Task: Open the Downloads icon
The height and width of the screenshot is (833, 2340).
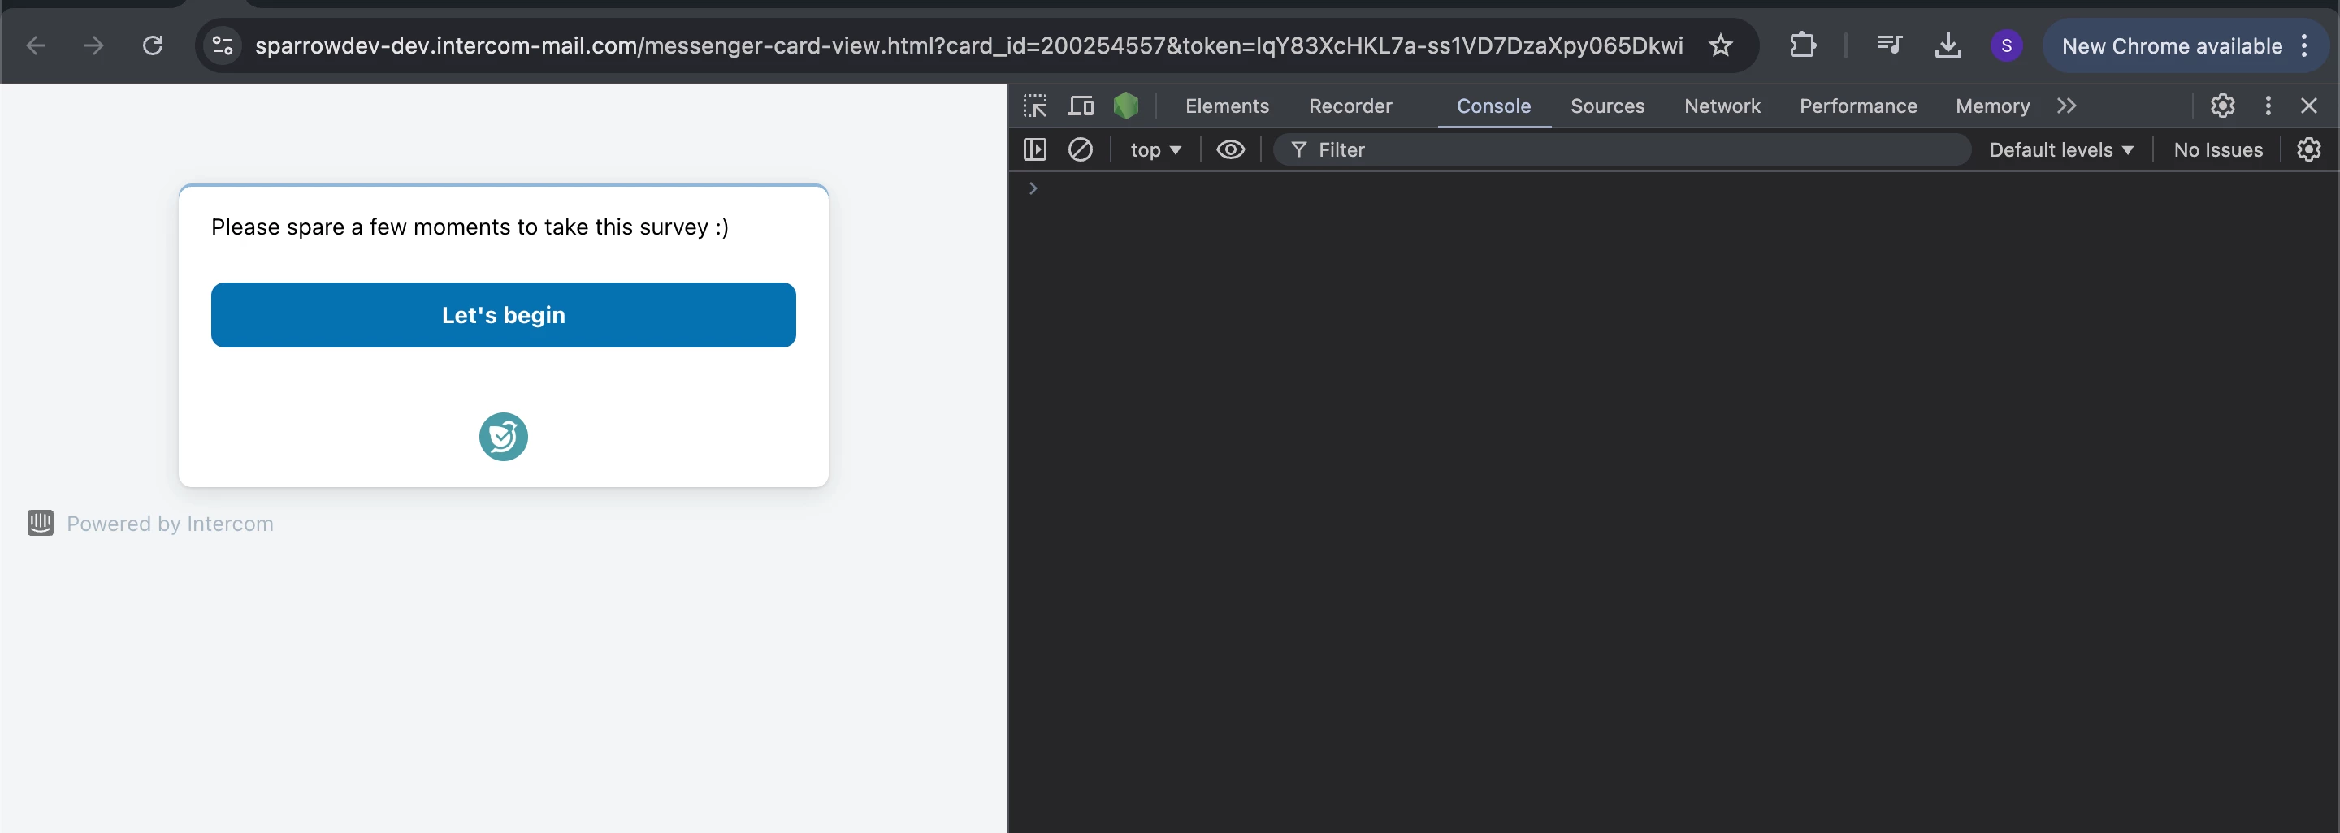Action: tap(1948, 45)
